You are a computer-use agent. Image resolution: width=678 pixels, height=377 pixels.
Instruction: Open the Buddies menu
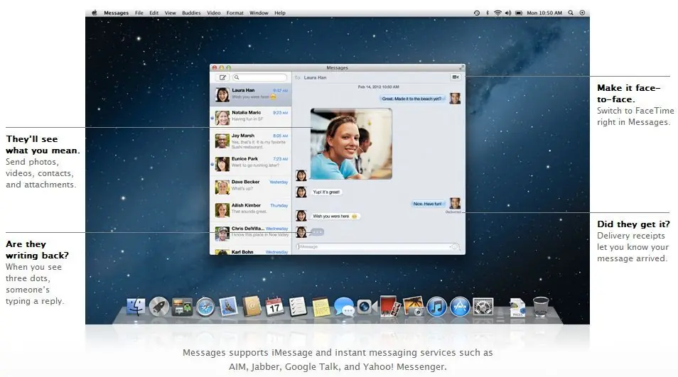coord(191,13)
